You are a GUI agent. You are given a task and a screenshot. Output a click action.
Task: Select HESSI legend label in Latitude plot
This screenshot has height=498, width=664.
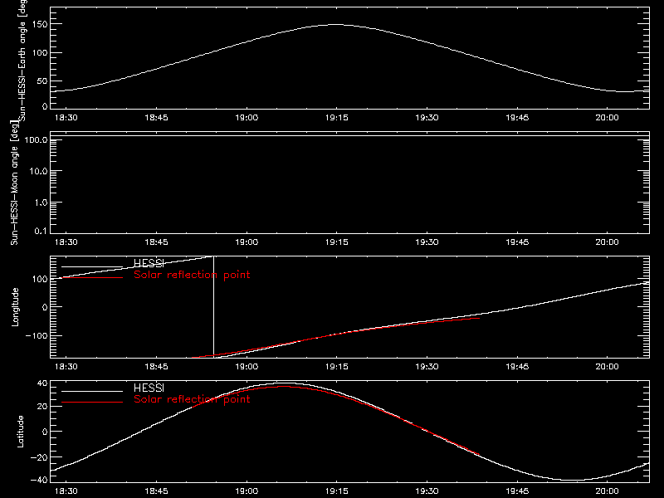(x=149, y=388)
